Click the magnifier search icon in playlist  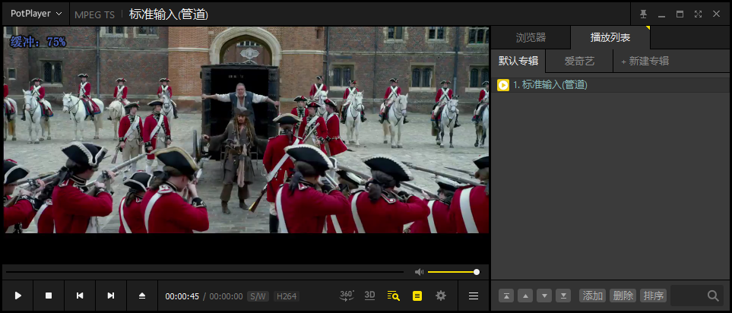tap(713, 296)
